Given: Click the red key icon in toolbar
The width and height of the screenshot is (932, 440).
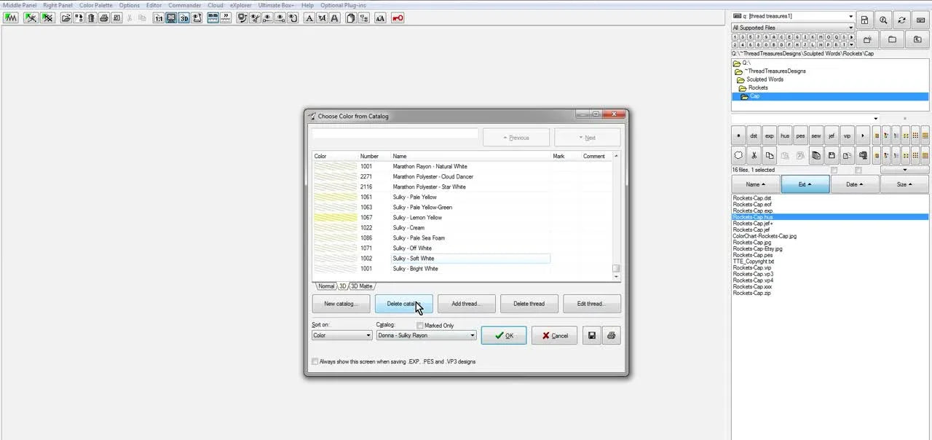Looking at the screenshot, I should pyautogui.click(x=398, y=17).
